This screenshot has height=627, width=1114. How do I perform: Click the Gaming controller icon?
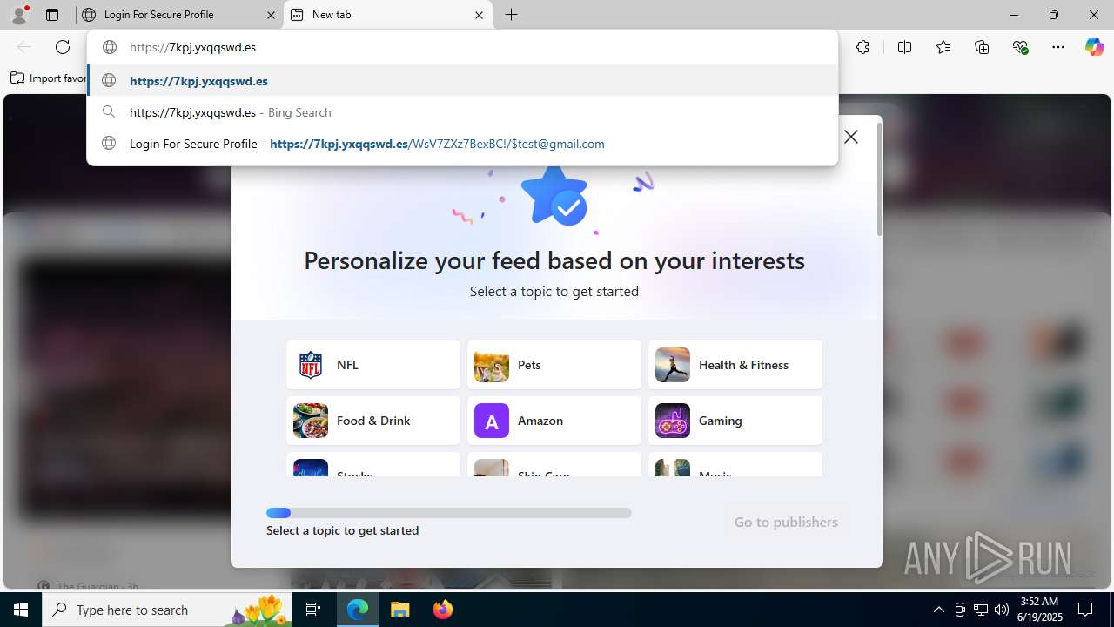point(673,421)
